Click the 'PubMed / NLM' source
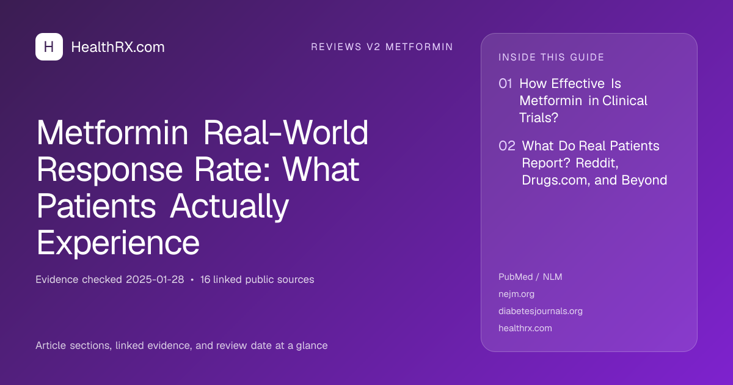This screenshot has height=385, width=733. click(x=530, y=277)
